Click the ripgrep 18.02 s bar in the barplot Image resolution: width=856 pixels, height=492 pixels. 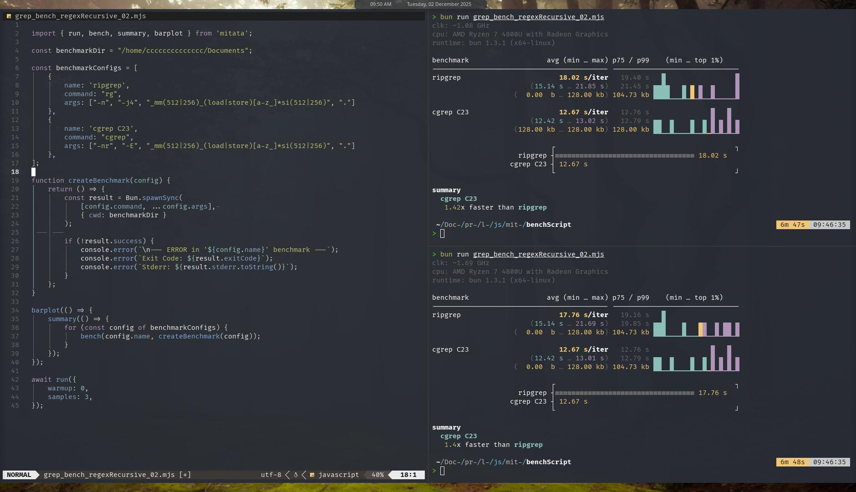pyautogui.click(x=624, y=156)
